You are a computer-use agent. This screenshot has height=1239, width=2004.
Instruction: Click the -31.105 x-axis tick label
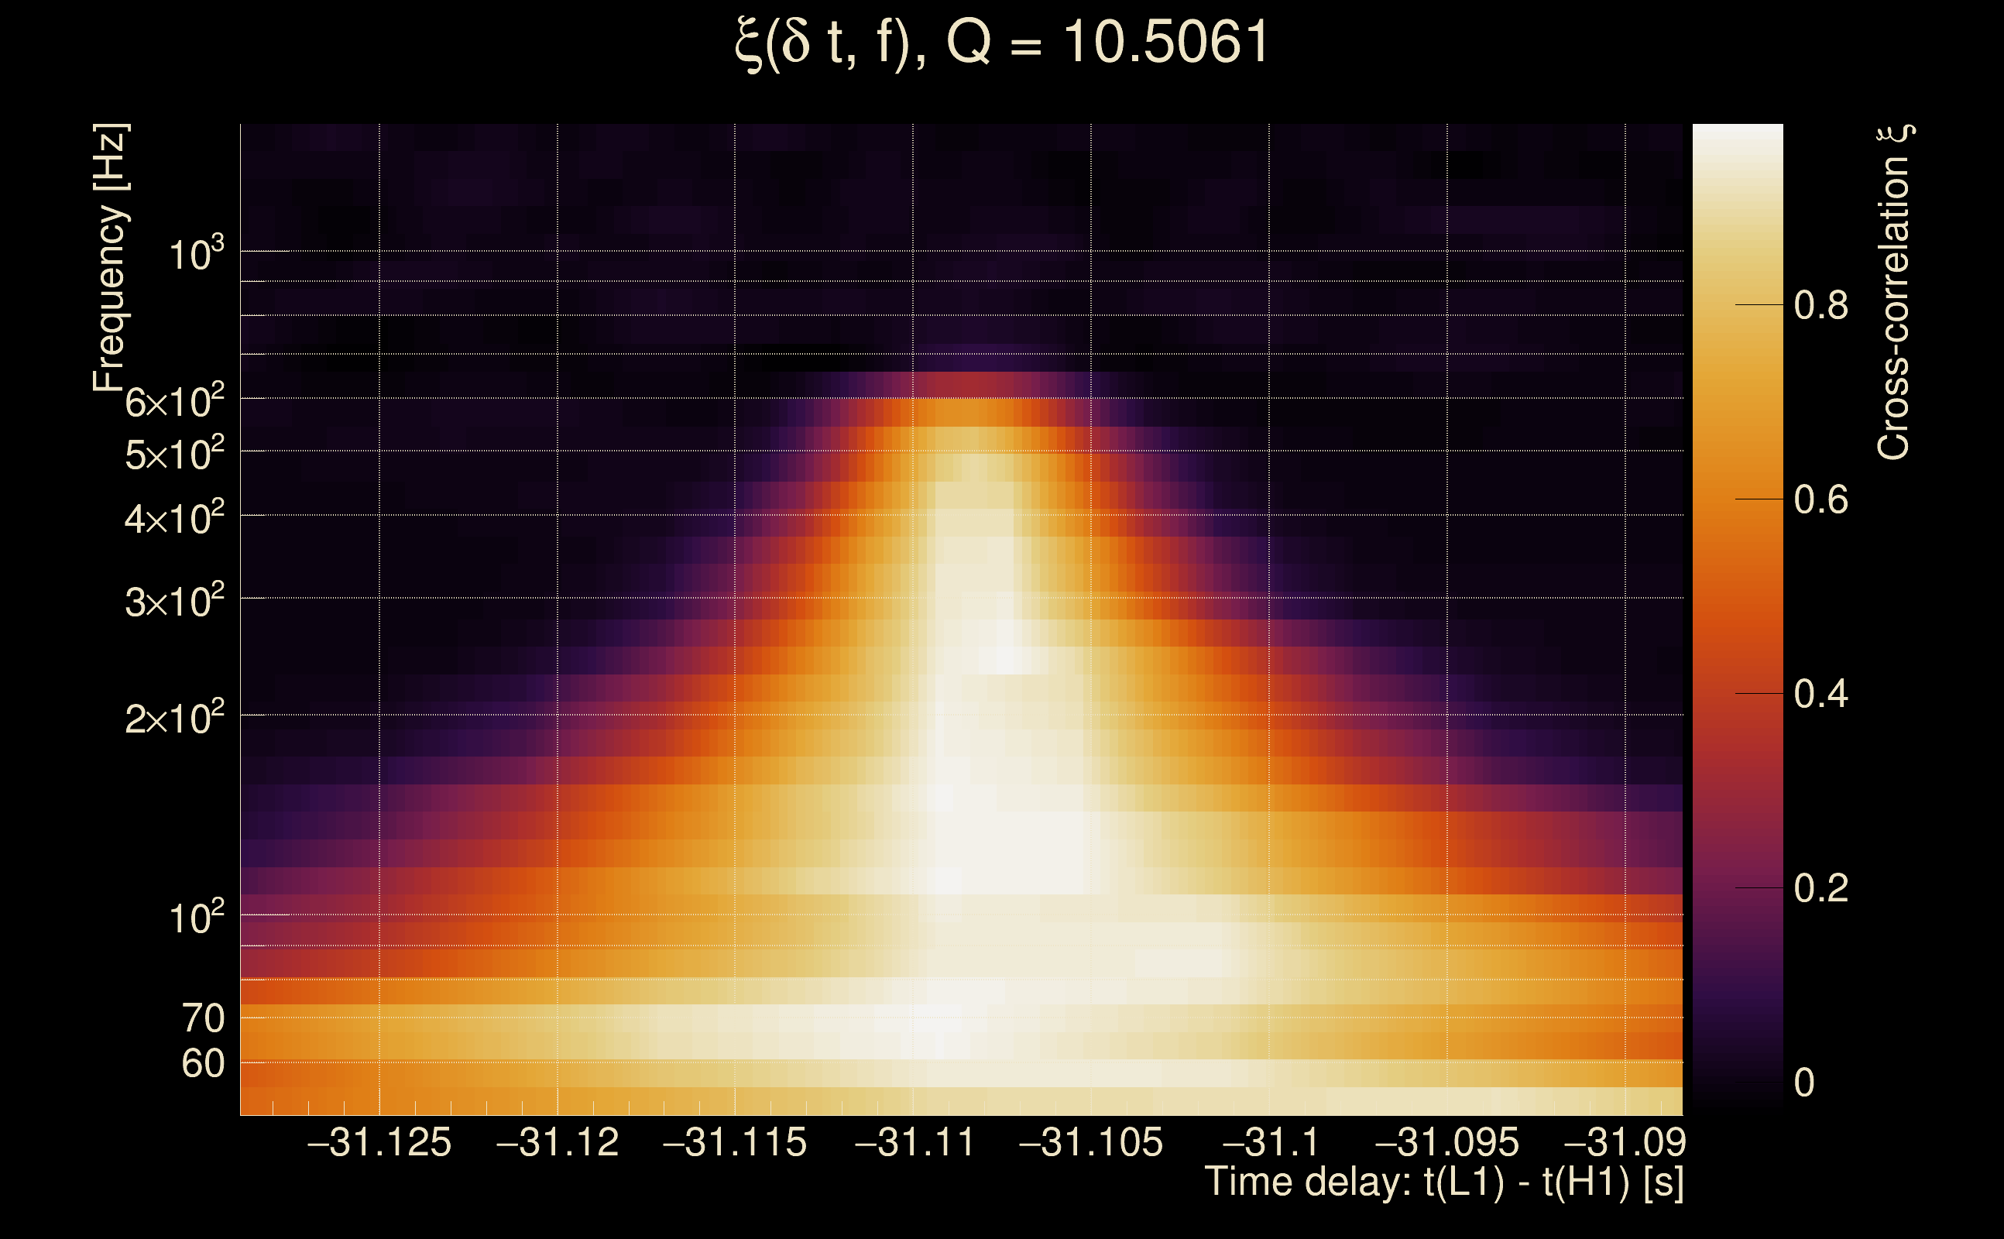click(1090, 1142)
